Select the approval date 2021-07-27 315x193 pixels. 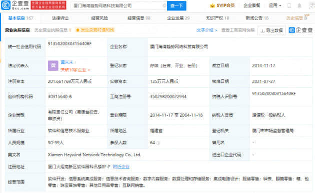click(263, 82)
